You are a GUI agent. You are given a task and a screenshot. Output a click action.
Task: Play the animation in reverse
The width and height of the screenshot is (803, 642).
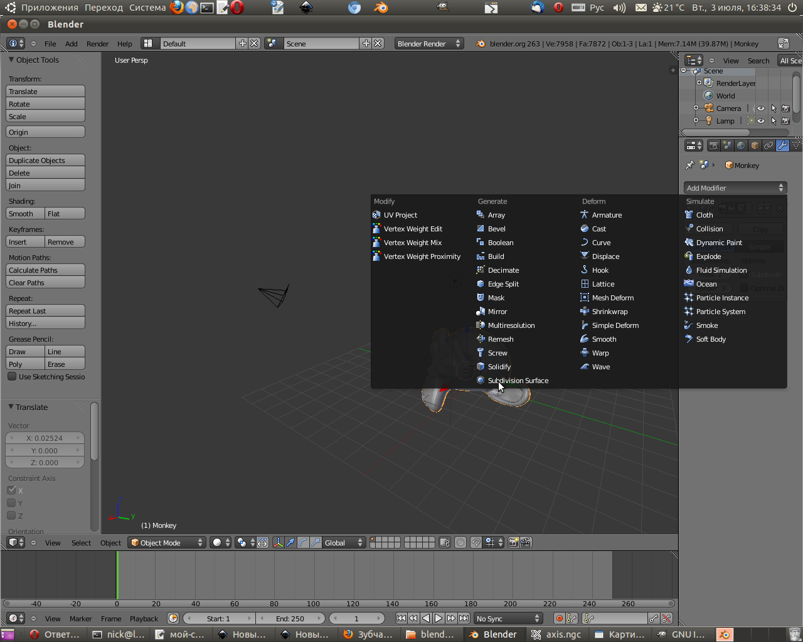tap(426, 618)
